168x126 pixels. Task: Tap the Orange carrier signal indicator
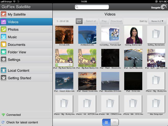click(6, 2)
